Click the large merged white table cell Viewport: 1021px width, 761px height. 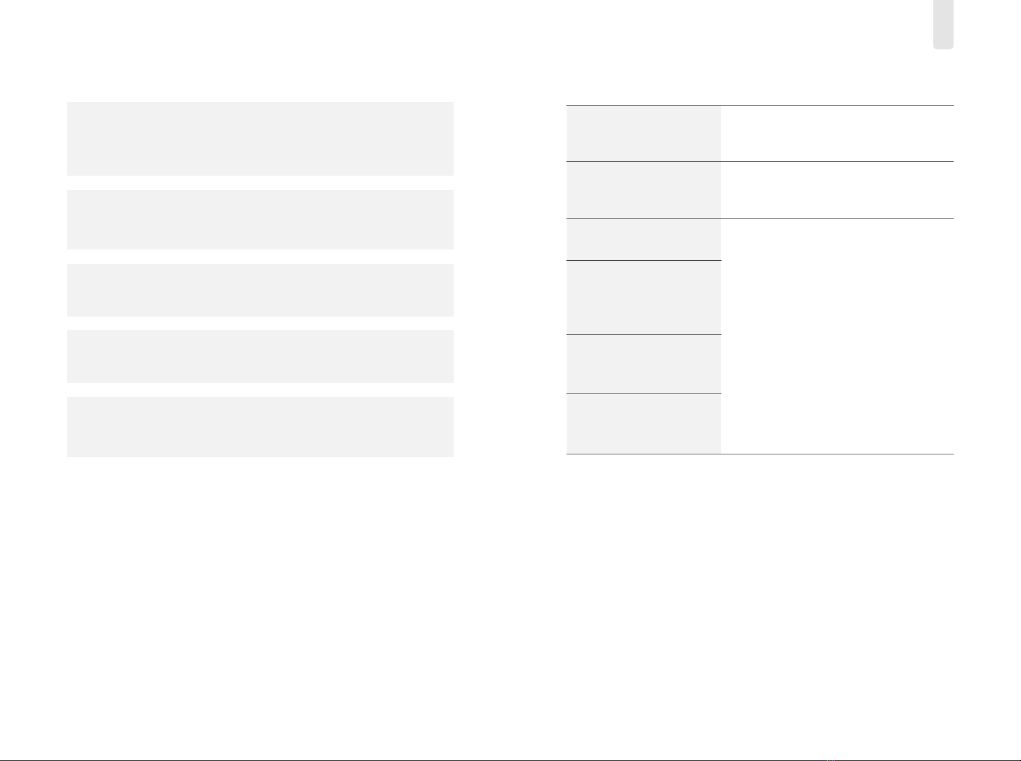(x=837, y=336)
